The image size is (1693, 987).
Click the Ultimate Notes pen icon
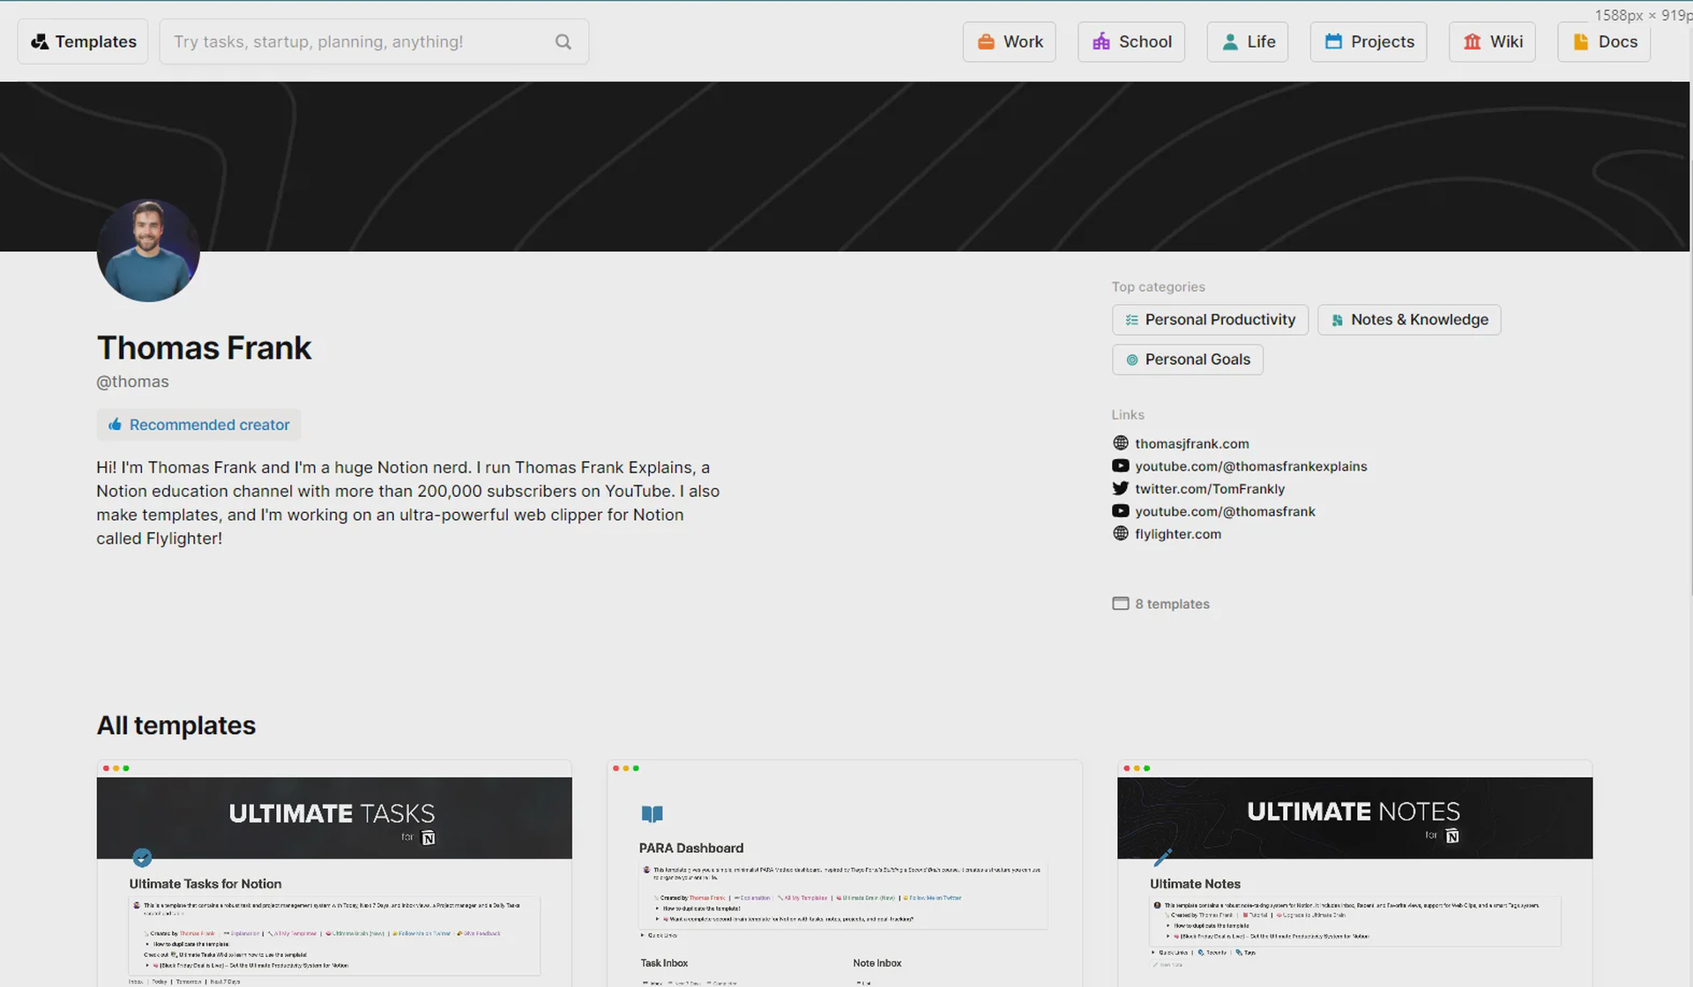1162,857
